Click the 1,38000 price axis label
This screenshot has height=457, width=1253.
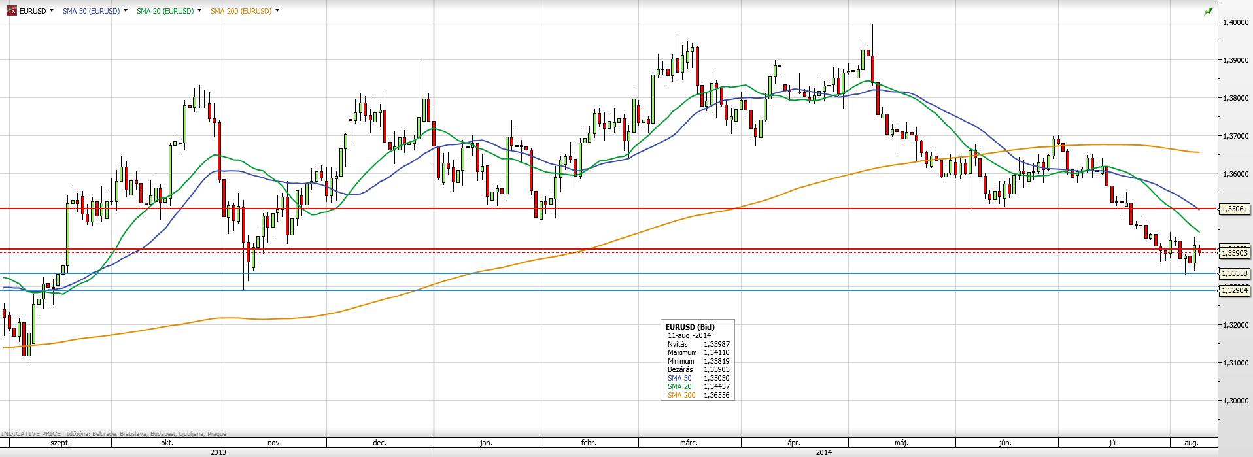coord(1236,98)
